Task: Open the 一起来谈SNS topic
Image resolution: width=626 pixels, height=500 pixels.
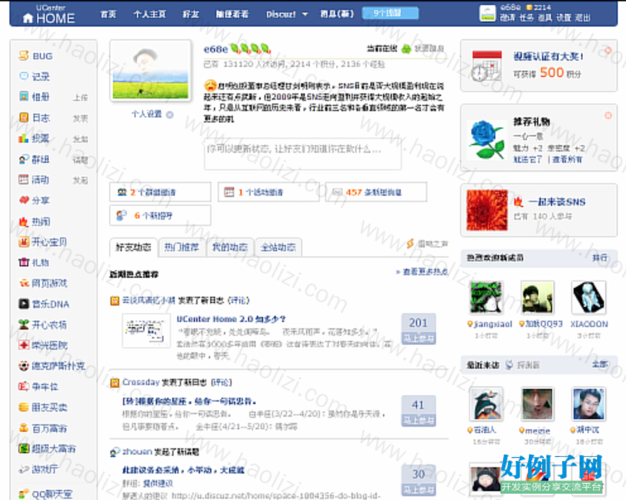Action: 557,201
